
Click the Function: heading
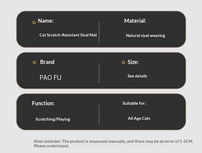click(x=43, y=103)
